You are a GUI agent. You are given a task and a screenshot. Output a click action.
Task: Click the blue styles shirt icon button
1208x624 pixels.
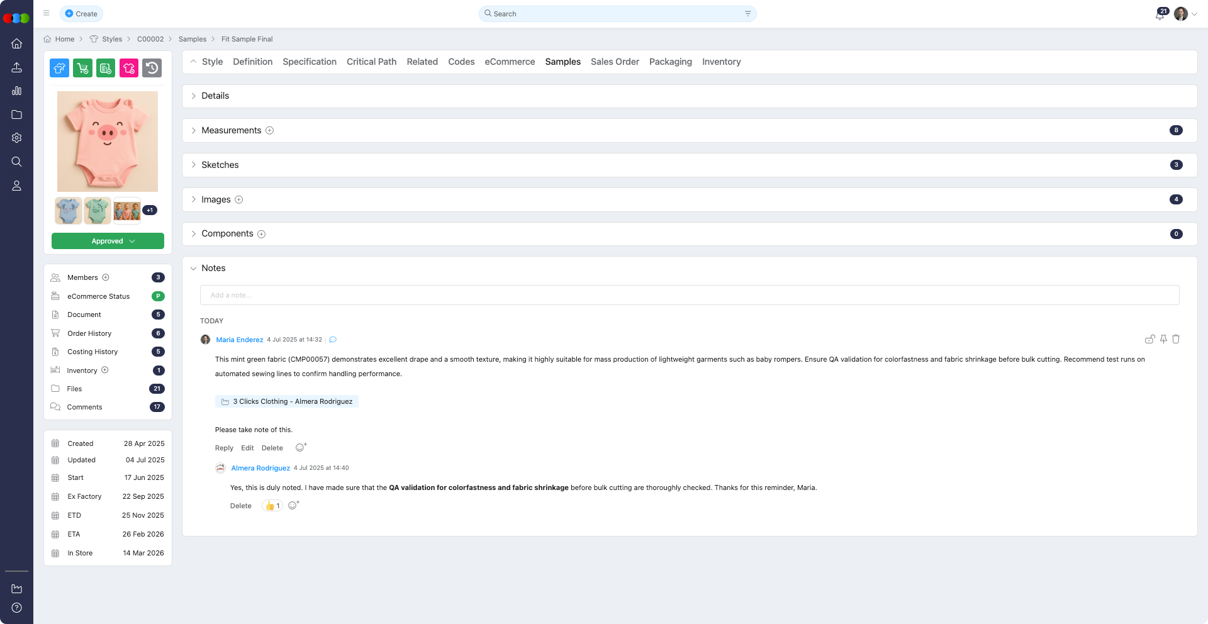tap(60, 68)
